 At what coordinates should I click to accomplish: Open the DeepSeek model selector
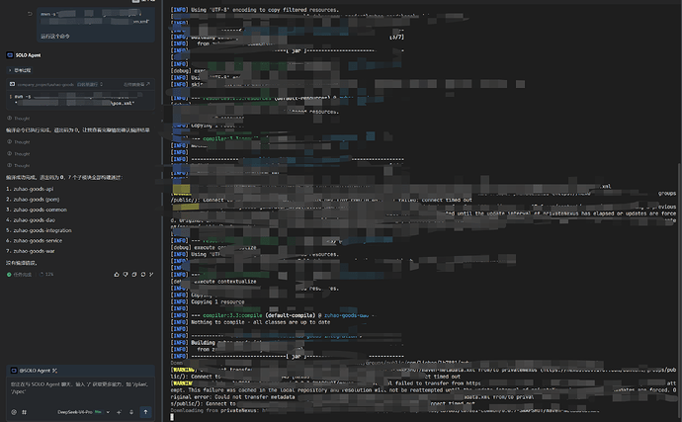(83, 412)
